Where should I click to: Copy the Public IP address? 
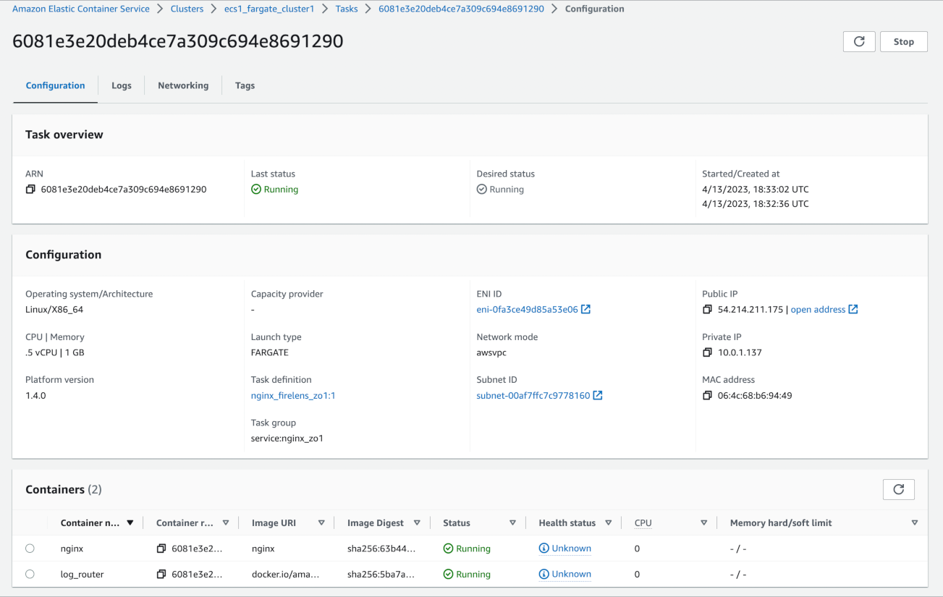click(x=707, y=310)
